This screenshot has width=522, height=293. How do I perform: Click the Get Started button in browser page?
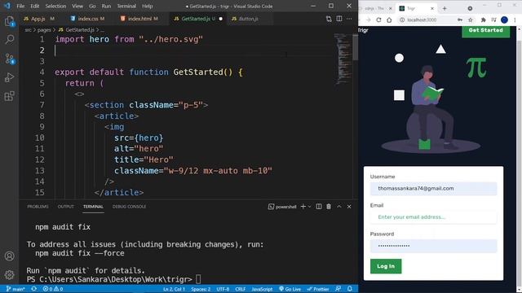486,30
